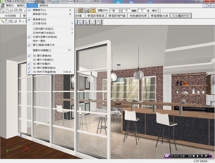Toggle 3D-物件平滑處理(N) option
The width and height of the screenshot is (215, 163).
(x=51, y=72)
